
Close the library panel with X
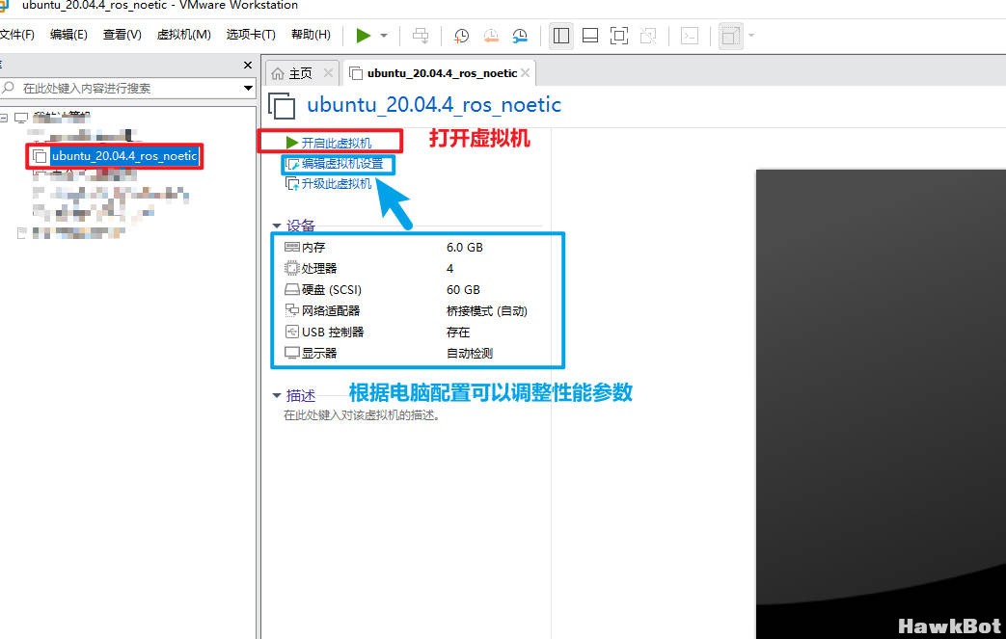pos(248,65)
